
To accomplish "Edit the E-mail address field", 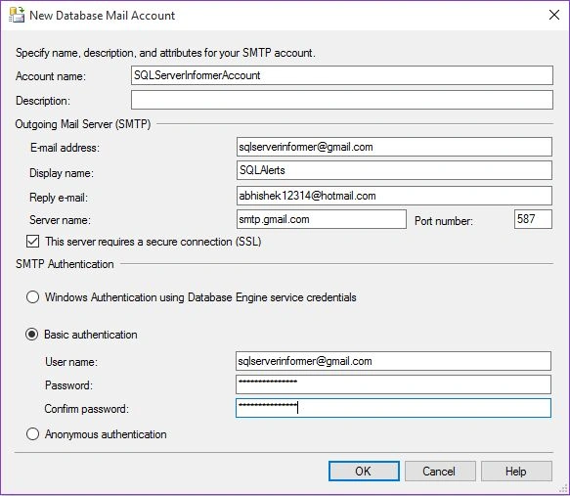I will [394, 147].
